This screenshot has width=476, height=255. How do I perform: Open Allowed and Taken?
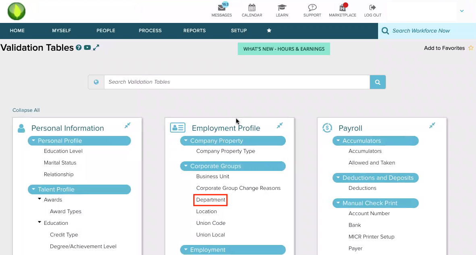click(372, 162)
